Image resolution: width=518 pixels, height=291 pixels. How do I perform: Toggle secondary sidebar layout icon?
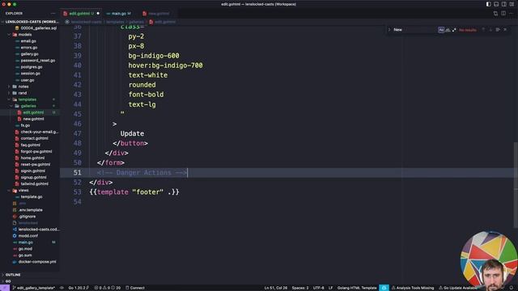[x=503, y=4]
